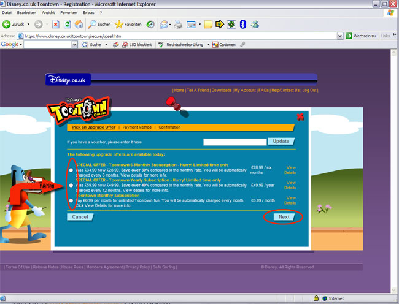Select the Yearly Subscription radio button
The height and width of the screenshot is (304, 399).
click(x=71, y=185)
